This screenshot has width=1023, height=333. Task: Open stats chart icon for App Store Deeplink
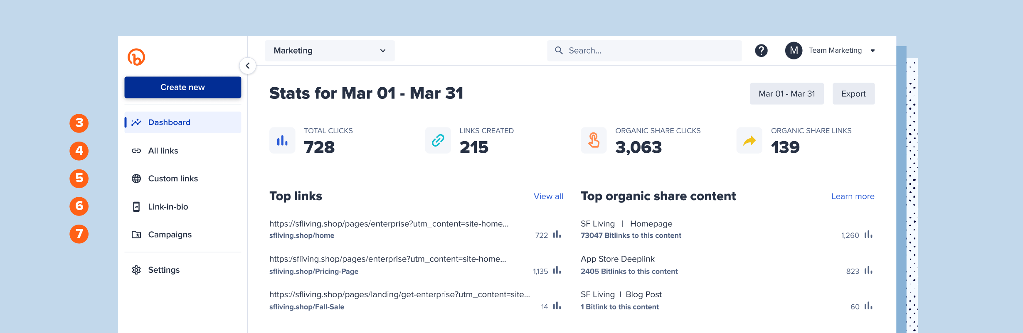click(868, 271)
